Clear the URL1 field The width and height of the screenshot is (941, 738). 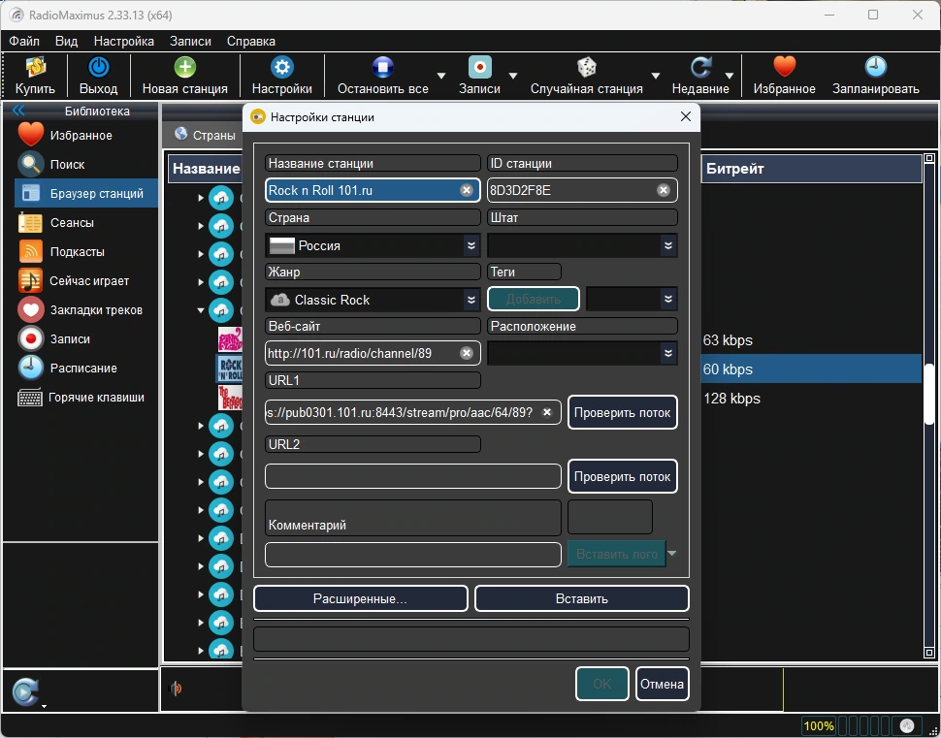click(x=547, y=412)
